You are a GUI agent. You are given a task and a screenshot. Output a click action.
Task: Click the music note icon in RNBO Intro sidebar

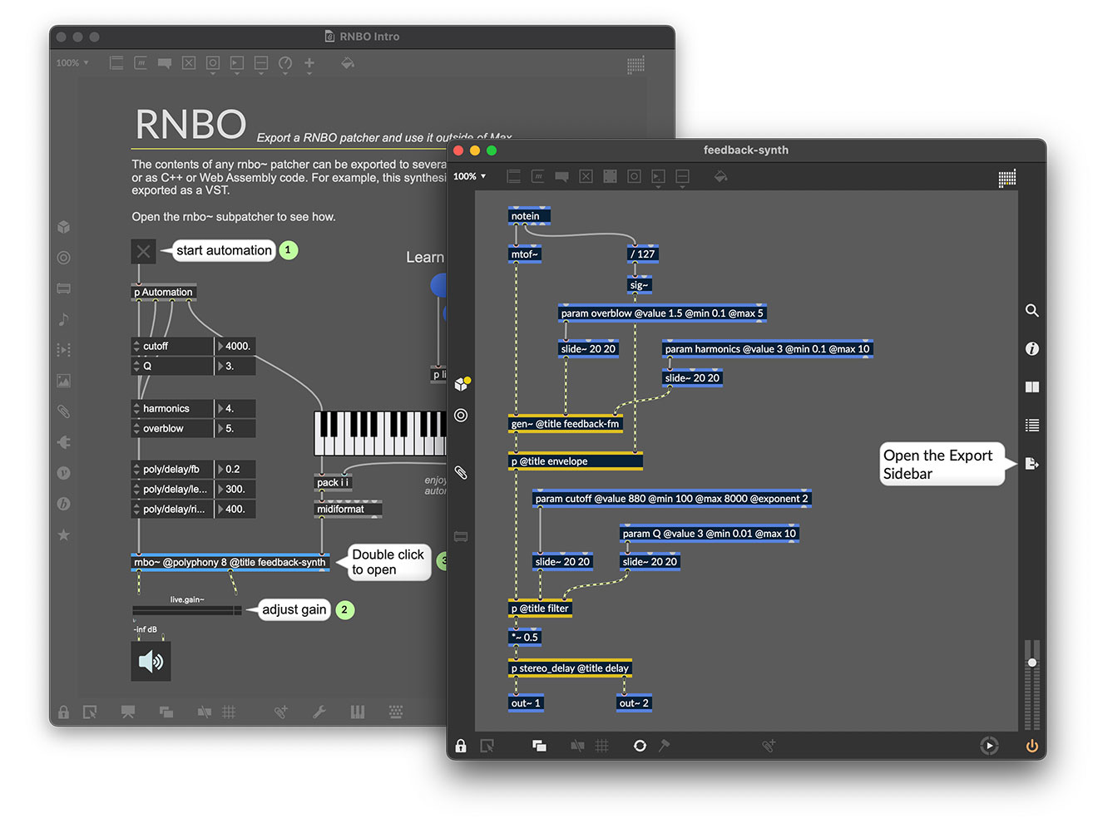pos(63,319)
